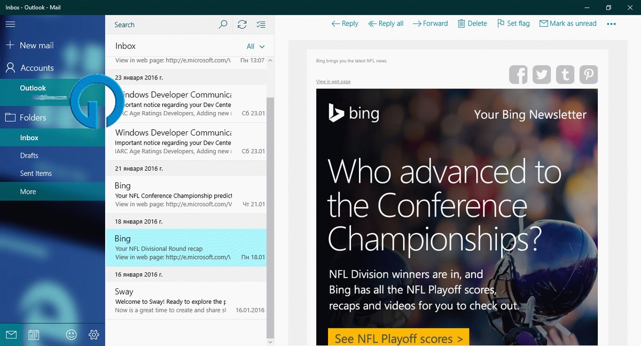Click the New mail plus icon
641x346 pixels.
pyautogui.click(x=10, y=45)
